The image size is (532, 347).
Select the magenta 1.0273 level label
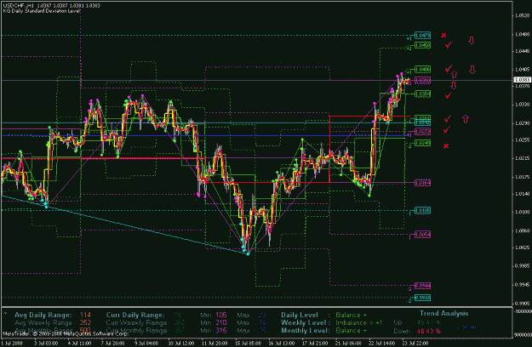point(423,132)
